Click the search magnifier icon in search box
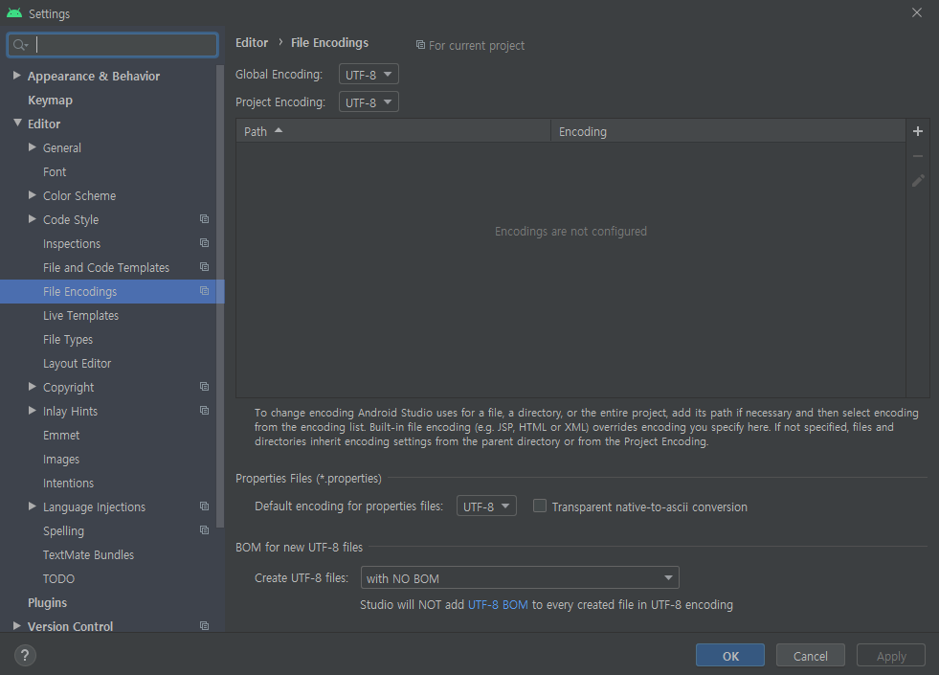 click(x=20, y=45)
